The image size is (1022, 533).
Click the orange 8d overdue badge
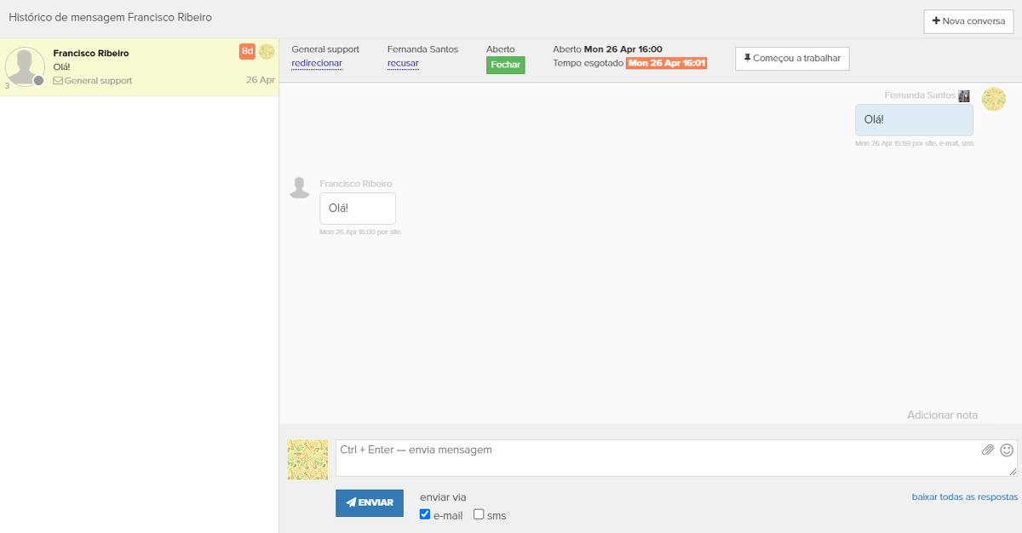click(x=247, y=52)
